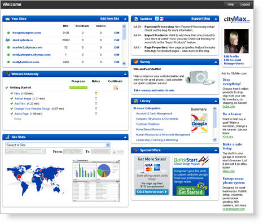Collapse the Library panel
This screenshot has width=263, height=223.
(216, 102)
